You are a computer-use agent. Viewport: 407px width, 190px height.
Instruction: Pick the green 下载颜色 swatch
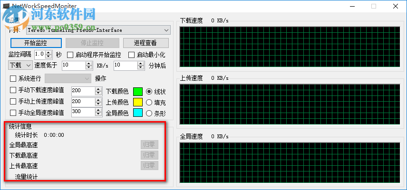click(138, 92)
